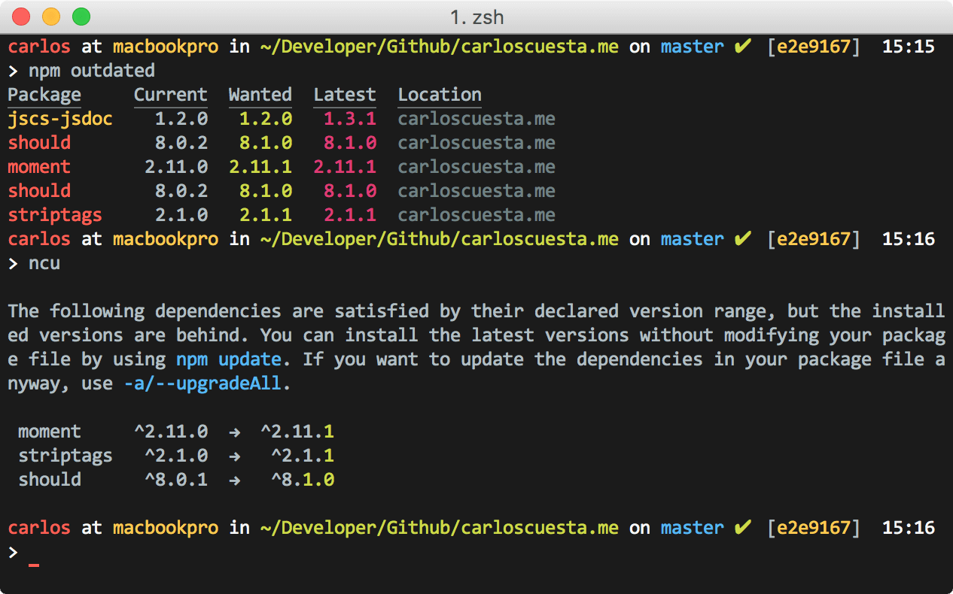Click the highlighted "npm update" text
Viewport: 953px width, 594px height.
tap(229, 359)
